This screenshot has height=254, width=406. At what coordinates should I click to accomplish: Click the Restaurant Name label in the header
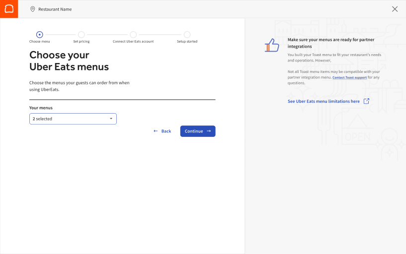point(55,9)
